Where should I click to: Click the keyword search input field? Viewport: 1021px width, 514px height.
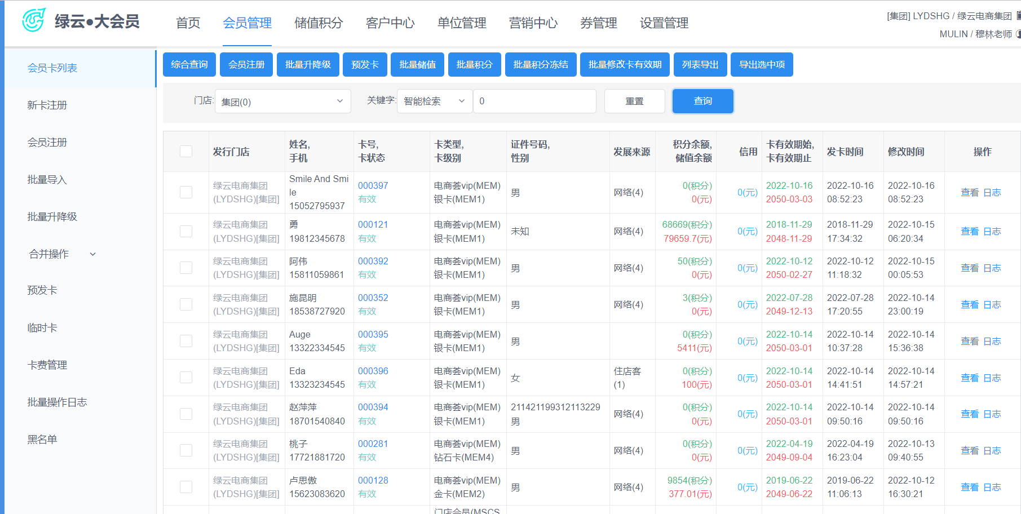534,101
